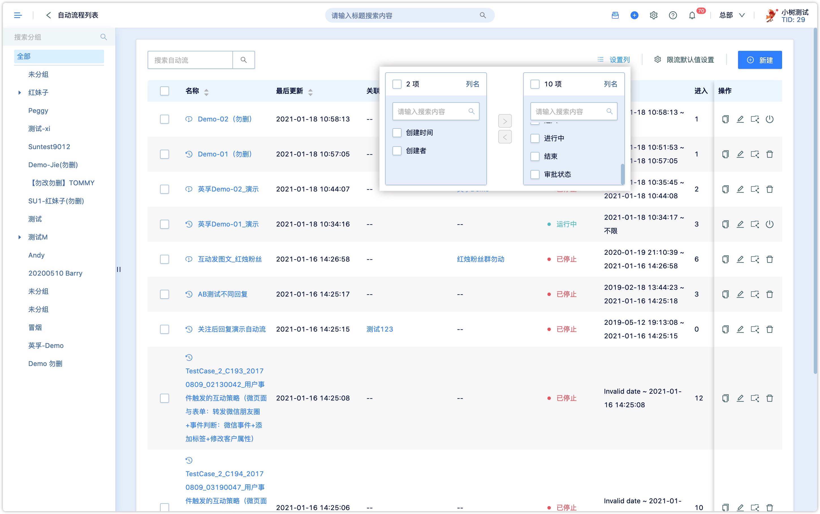Collapse the sidebar with the panel divider handle
Image resolution: width=820 pixels, height=514 pixels.
coord(119,269)
